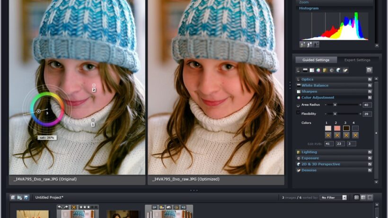Select color swatch 2 (salmon pink)
The image size is (388, 218).
point(337,128)
